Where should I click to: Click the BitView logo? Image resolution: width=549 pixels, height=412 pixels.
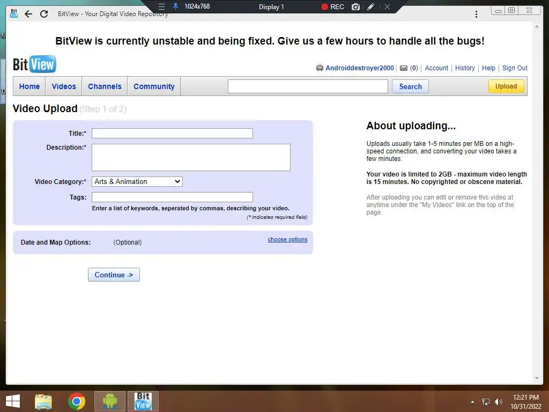tap(34, 64)
